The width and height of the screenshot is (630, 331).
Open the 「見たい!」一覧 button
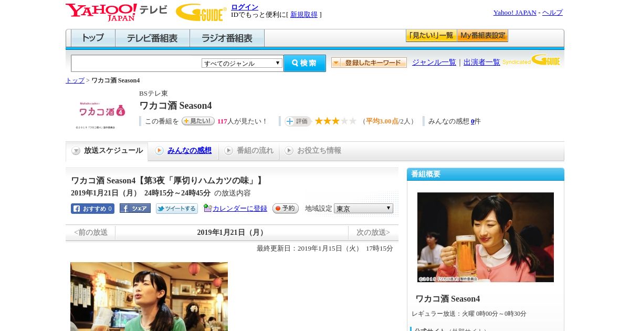click(431, 36)
